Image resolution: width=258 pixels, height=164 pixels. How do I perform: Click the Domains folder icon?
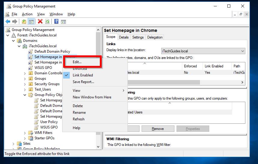[x=19, y=41]
